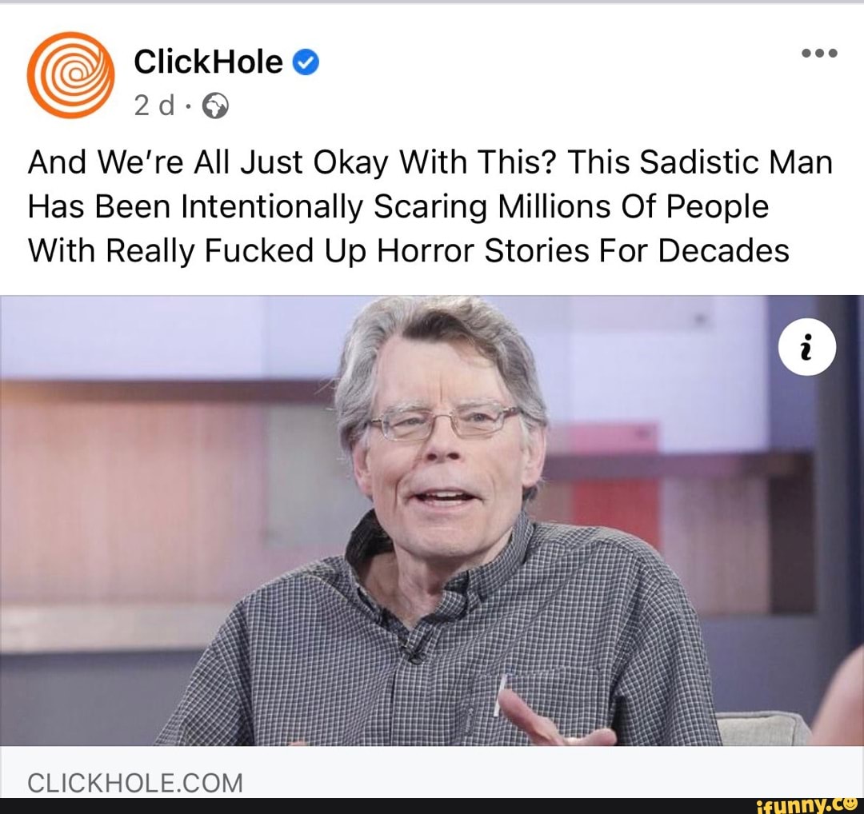Tap the circular info icon on the image
This screenshot has height=814, width=864.
coord(806,347)
